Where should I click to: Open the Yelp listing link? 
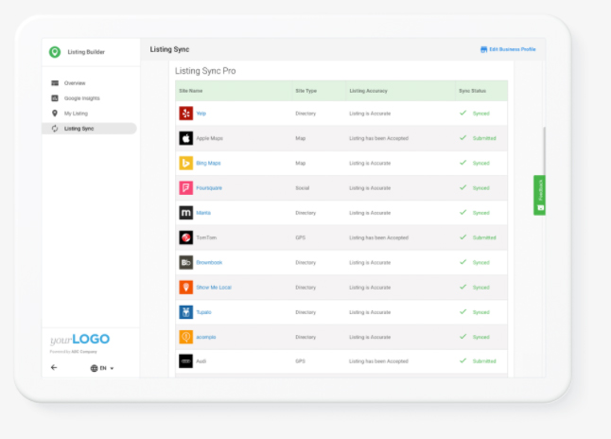tap(201, 114)
